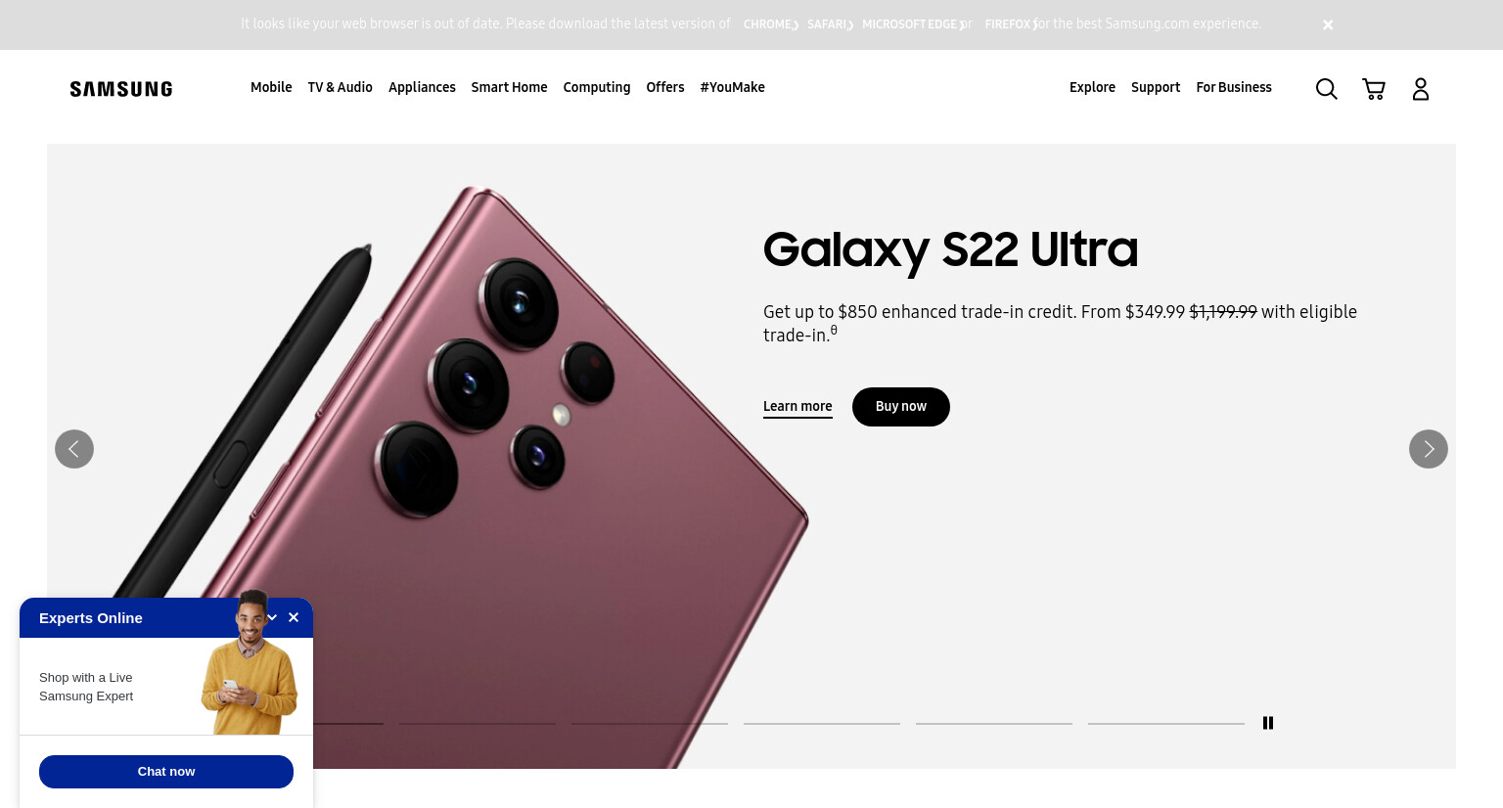Open the Support menu item

click(x=1156, y=87)
